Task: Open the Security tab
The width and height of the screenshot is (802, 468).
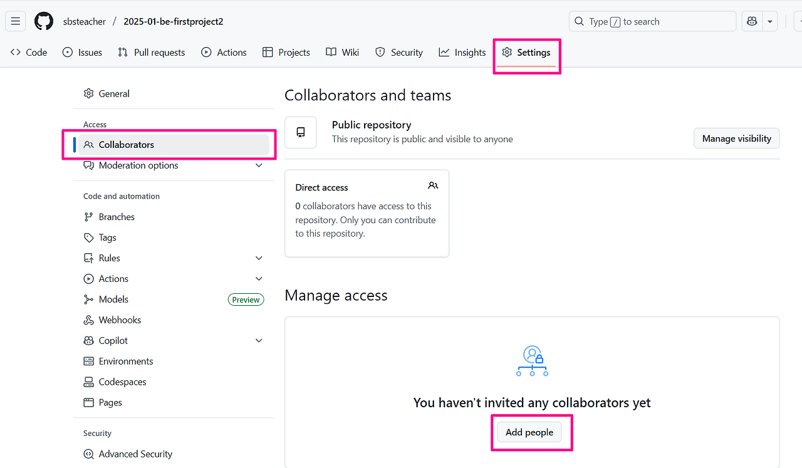Action: tap(399, 53)
